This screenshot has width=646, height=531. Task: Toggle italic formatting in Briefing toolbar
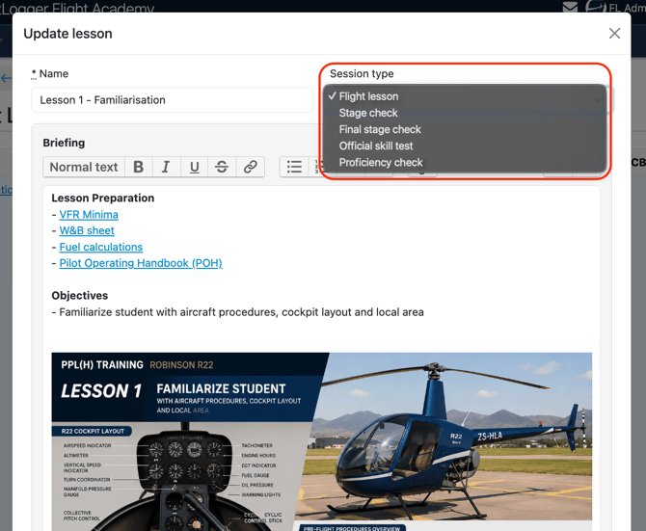click(166, 167)
